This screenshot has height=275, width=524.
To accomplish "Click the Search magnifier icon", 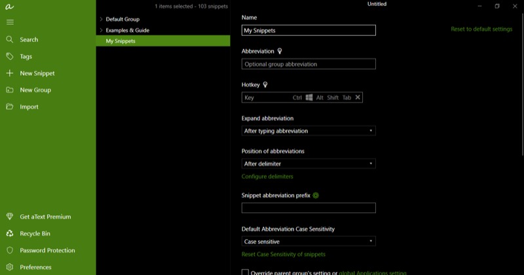I will (x=10, y=40).
